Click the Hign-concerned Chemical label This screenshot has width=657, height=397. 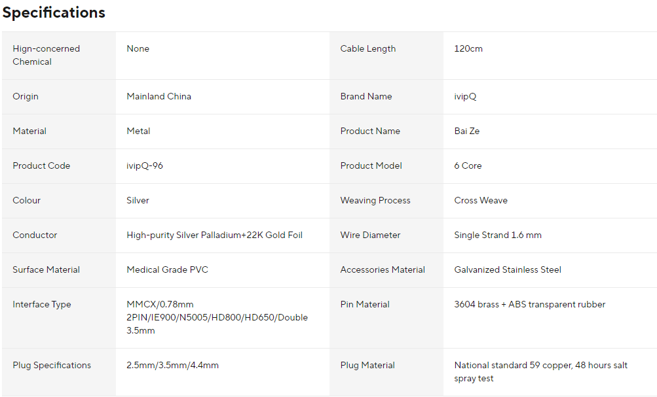click(x=46, y=55)
